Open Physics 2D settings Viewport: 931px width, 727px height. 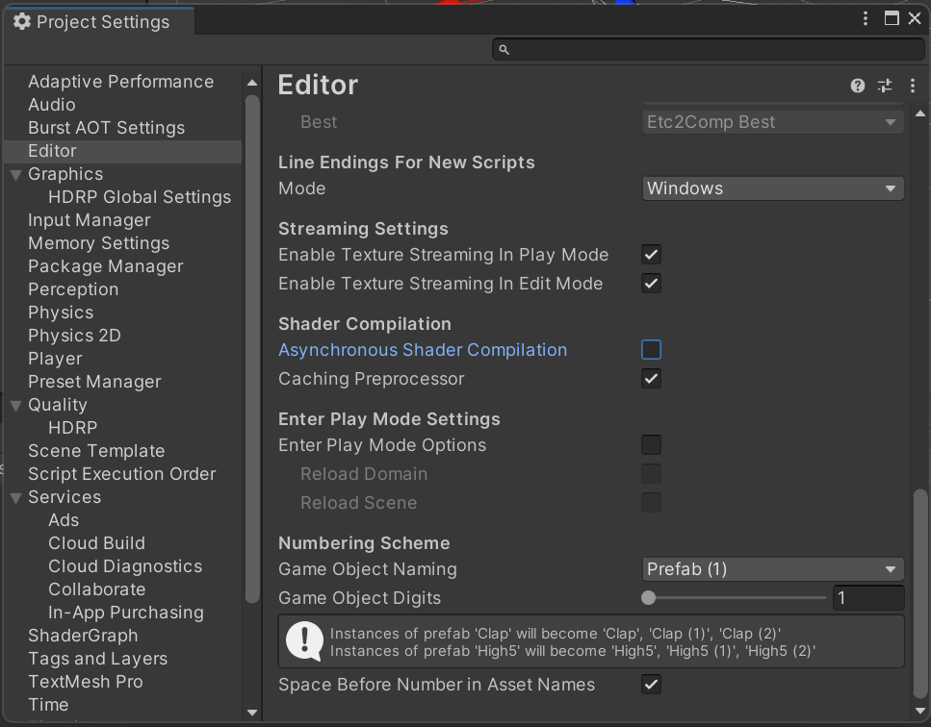[x=74, y=337]
